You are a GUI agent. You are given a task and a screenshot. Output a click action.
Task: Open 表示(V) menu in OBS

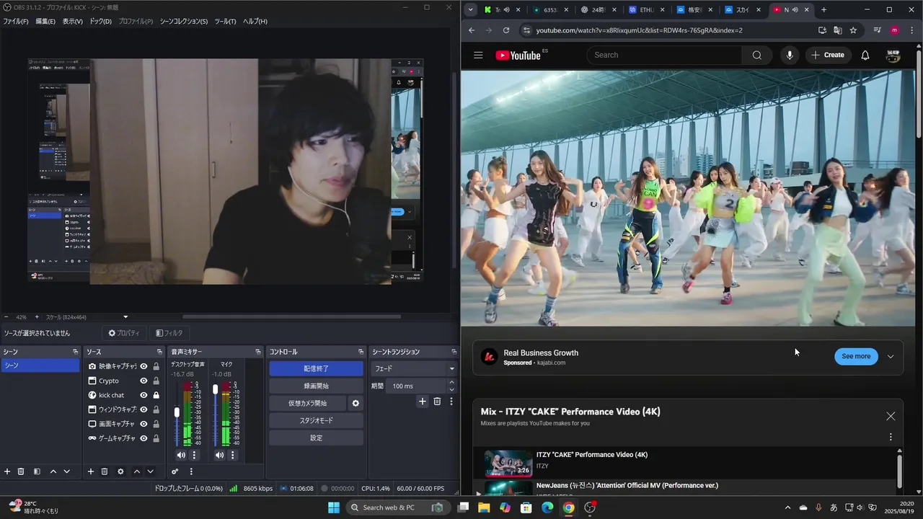[73, 22]
